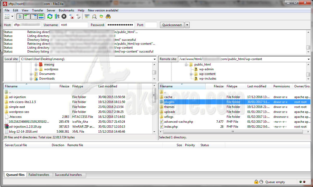Toggle message log display
Screen dimensions: 313x187
20,17
